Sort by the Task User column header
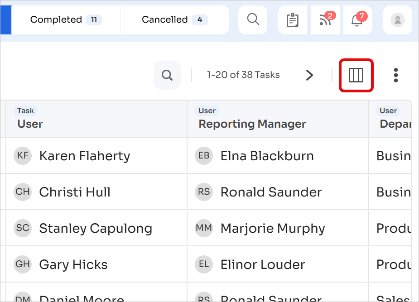The width and height of the screenshot is (419, 302). pos(96,119)
